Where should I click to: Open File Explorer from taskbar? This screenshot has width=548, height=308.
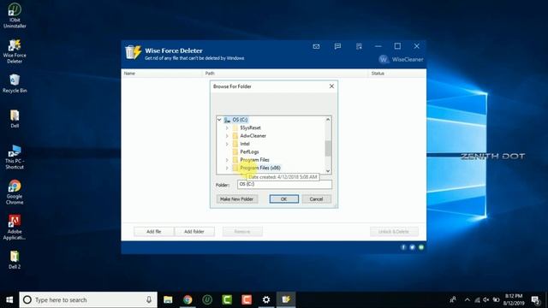pyautogui.click(x=168, y=299)
